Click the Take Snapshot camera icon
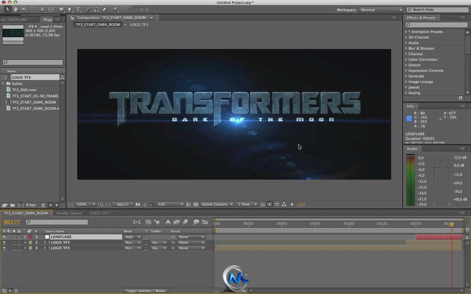Viewport: 471px width, 294px height. tap(138, 204)
